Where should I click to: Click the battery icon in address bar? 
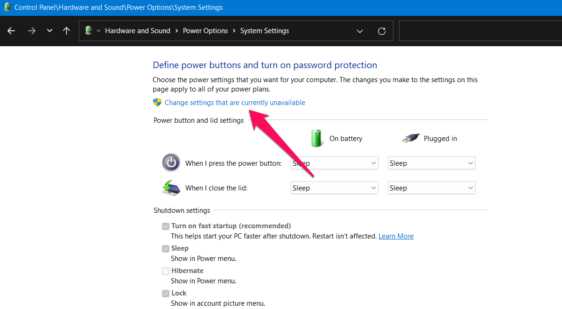pyautogui.click(x=88, y=31)
